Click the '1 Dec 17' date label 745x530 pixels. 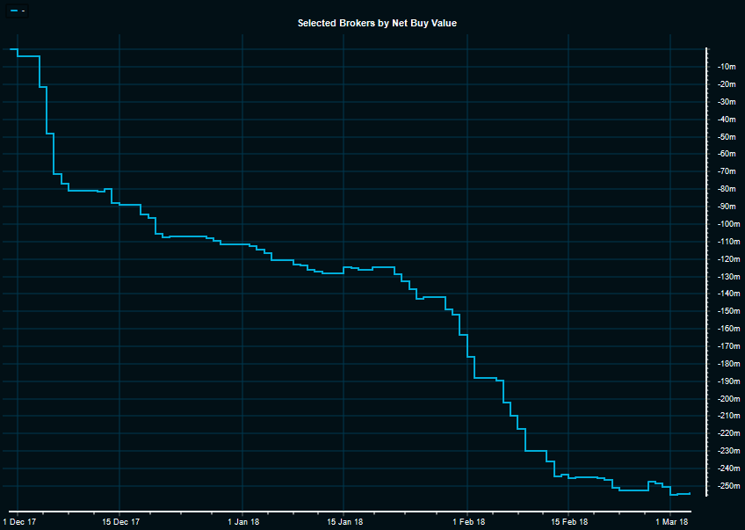click(x=18, y=521)
